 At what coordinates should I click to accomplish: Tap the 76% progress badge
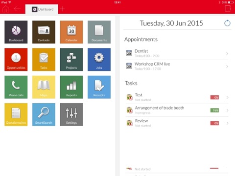[214, 110]
